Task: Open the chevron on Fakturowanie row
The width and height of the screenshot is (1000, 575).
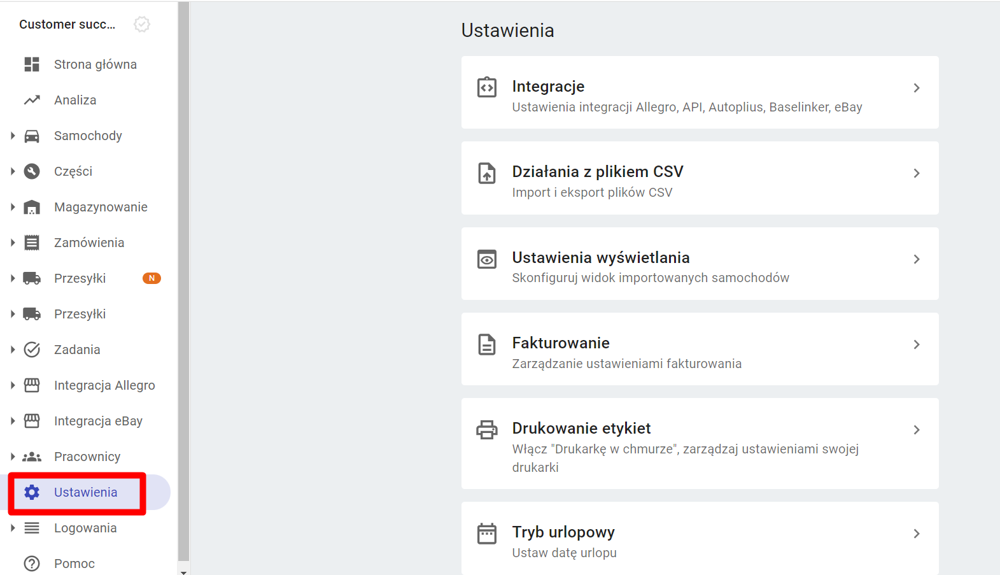Action: pyautogui.click(x=917, y=344)
